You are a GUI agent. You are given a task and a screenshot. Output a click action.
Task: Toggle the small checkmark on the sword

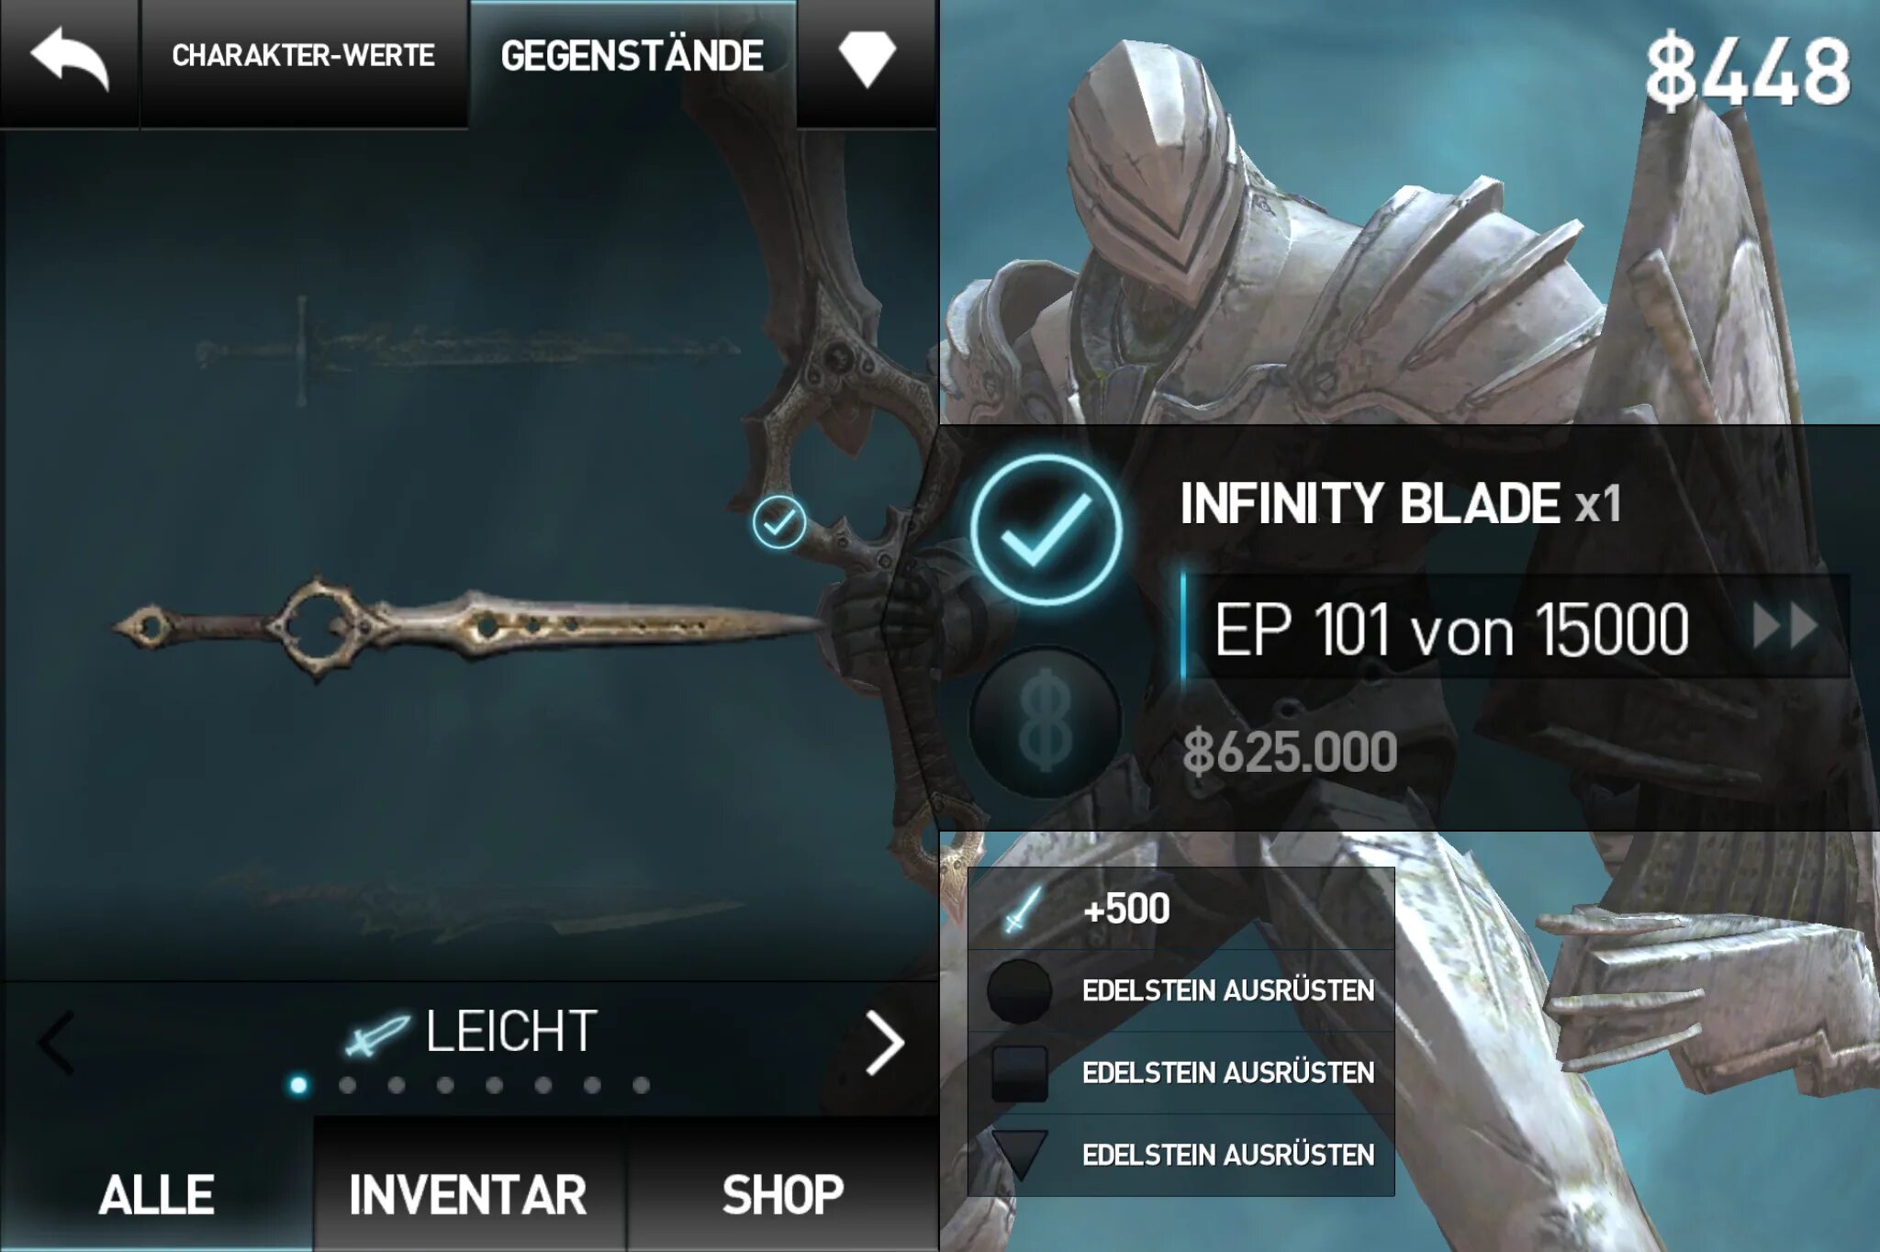coord(779,522)
